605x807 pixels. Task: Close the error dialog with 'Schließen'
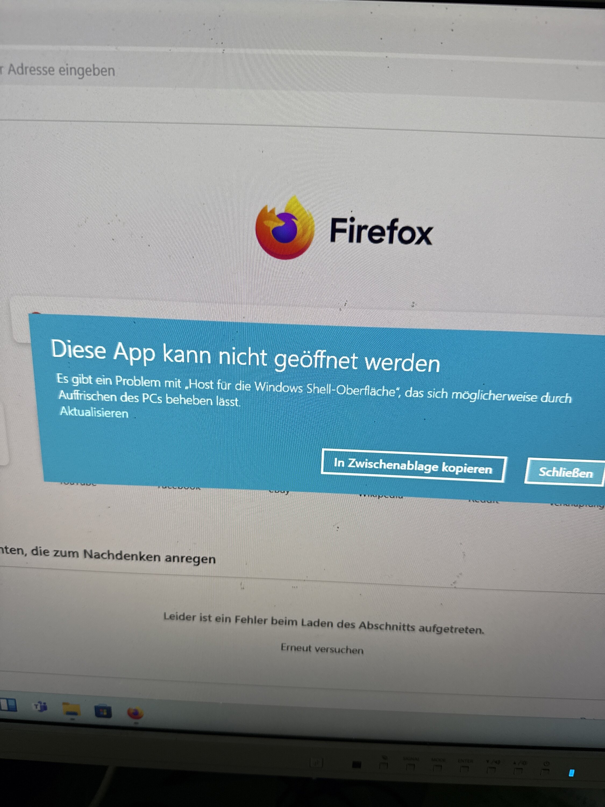click(x=565, y=472)
